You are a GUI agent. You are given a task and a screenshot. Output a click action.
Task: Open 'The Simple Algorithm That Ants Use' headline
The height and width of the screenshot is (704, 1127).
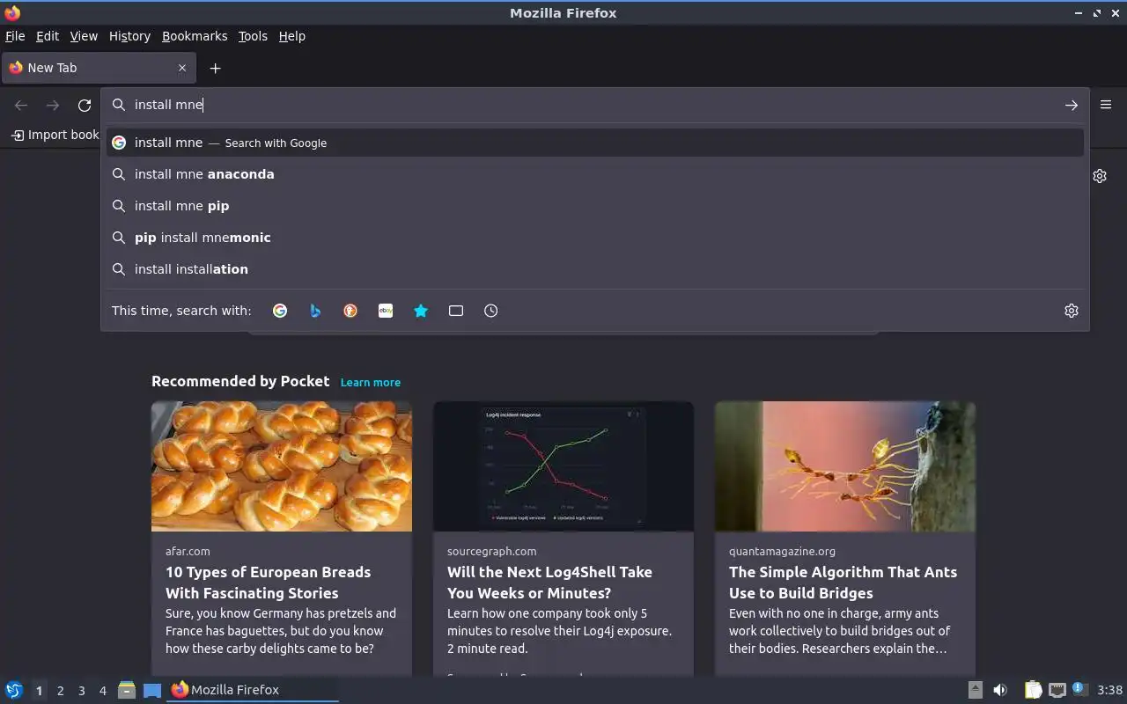(843, 583)
